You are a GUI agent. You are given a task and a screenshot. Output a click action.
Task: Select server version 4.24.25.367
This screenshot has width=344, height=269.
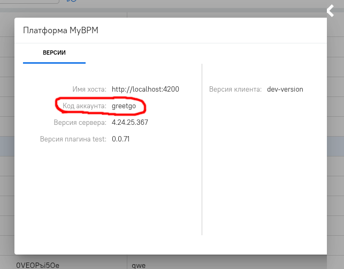pos(130,123)
